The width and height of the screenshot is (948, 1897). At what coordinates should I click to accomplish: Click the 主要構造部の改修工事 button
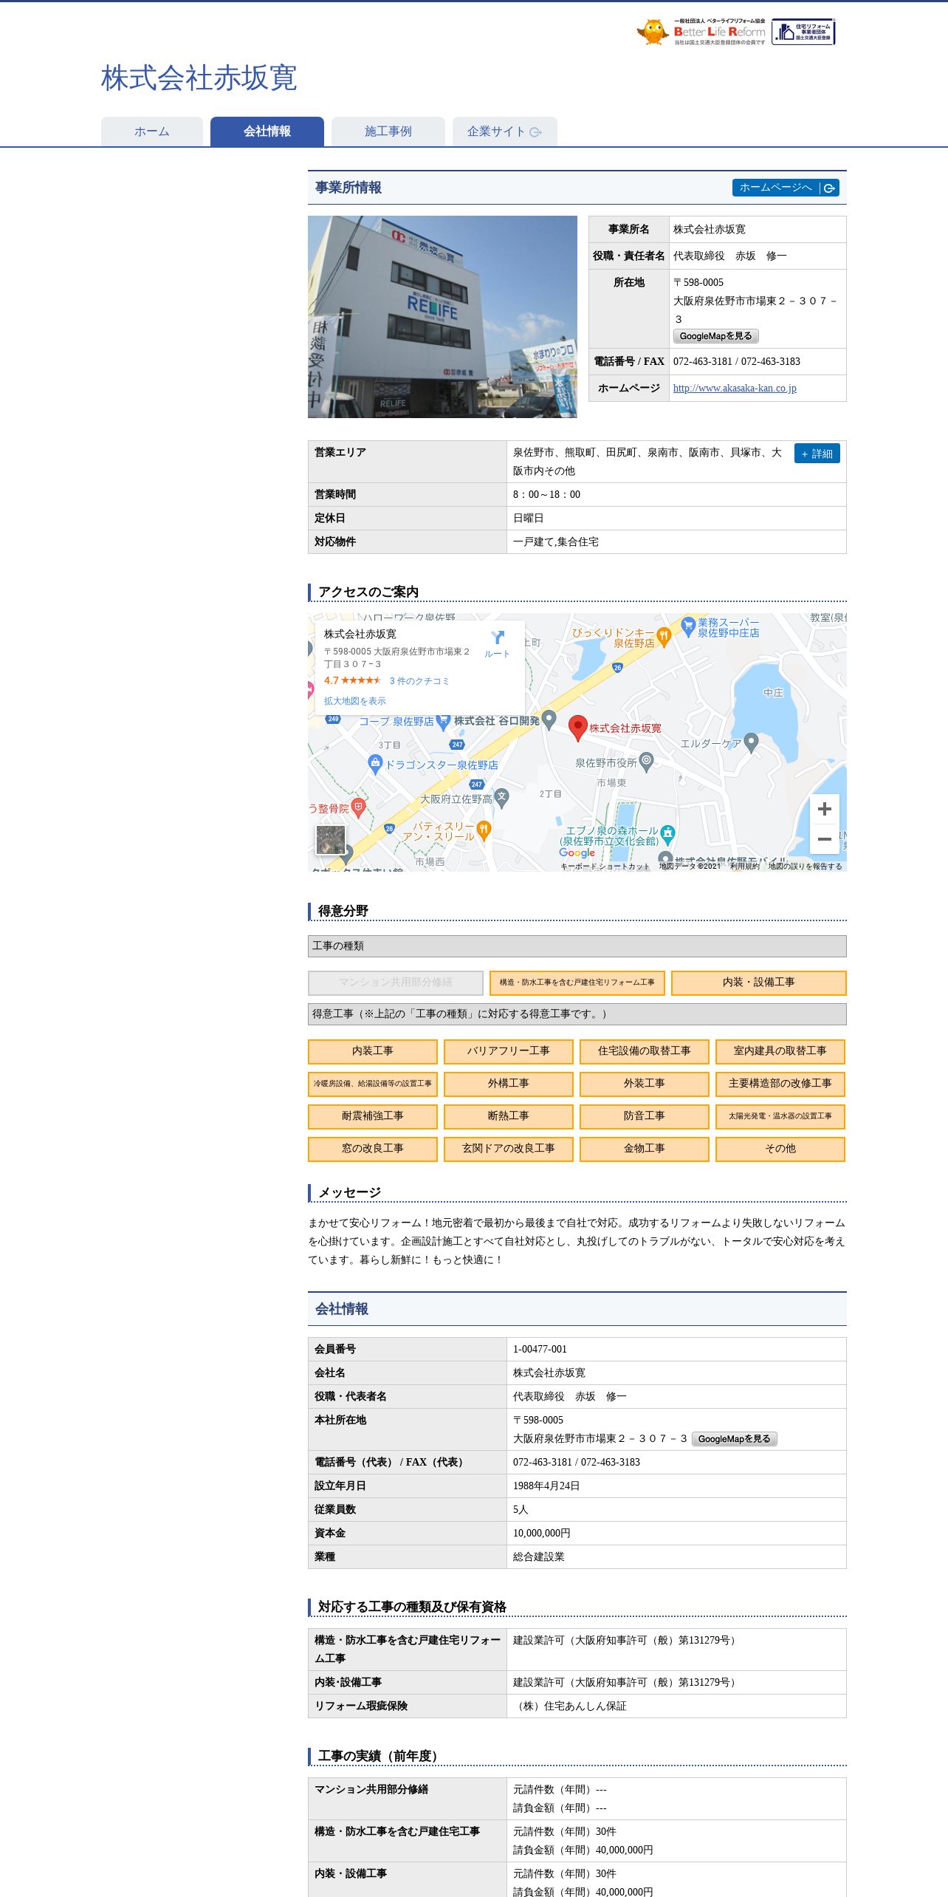pos(780,1084)
